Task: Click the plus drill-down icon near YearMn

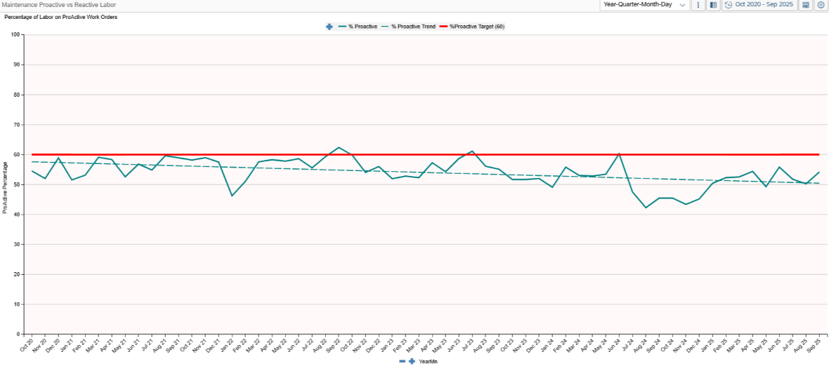Action: pos(412,361)
